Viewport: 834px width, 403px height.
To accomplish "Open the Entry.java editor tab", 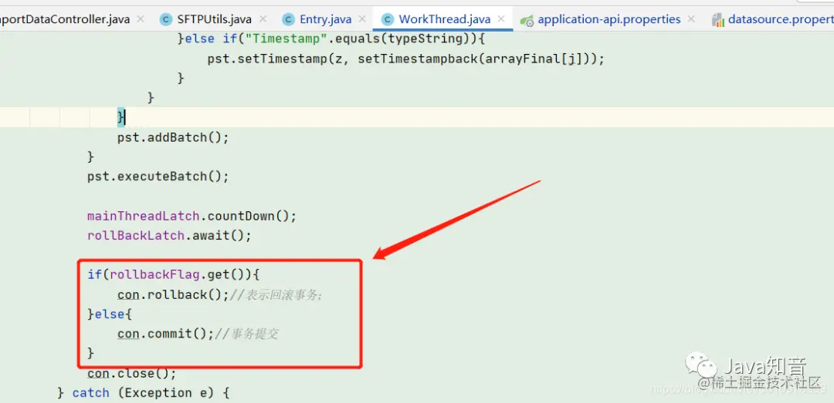I will pos(326,19).
